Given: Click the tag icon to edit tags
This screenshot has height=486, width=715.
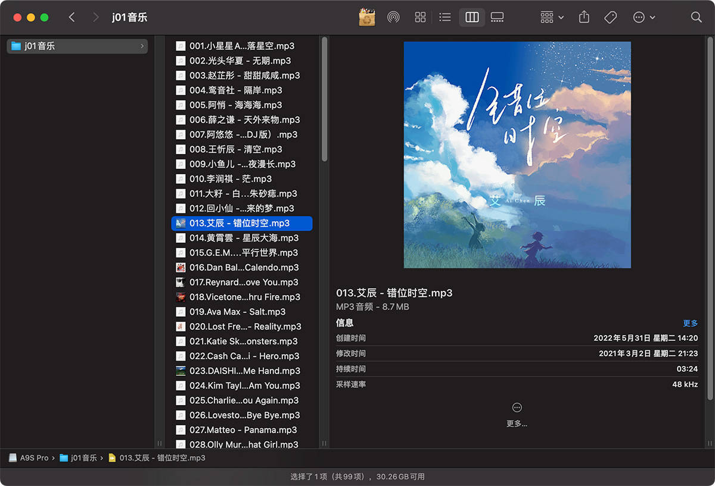Looking at the screenshot, I should point(610,17).
